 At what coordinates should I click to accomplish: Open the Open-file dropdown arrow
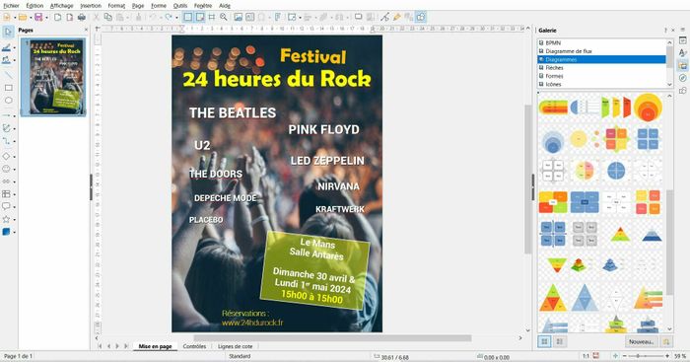(31, 17)
